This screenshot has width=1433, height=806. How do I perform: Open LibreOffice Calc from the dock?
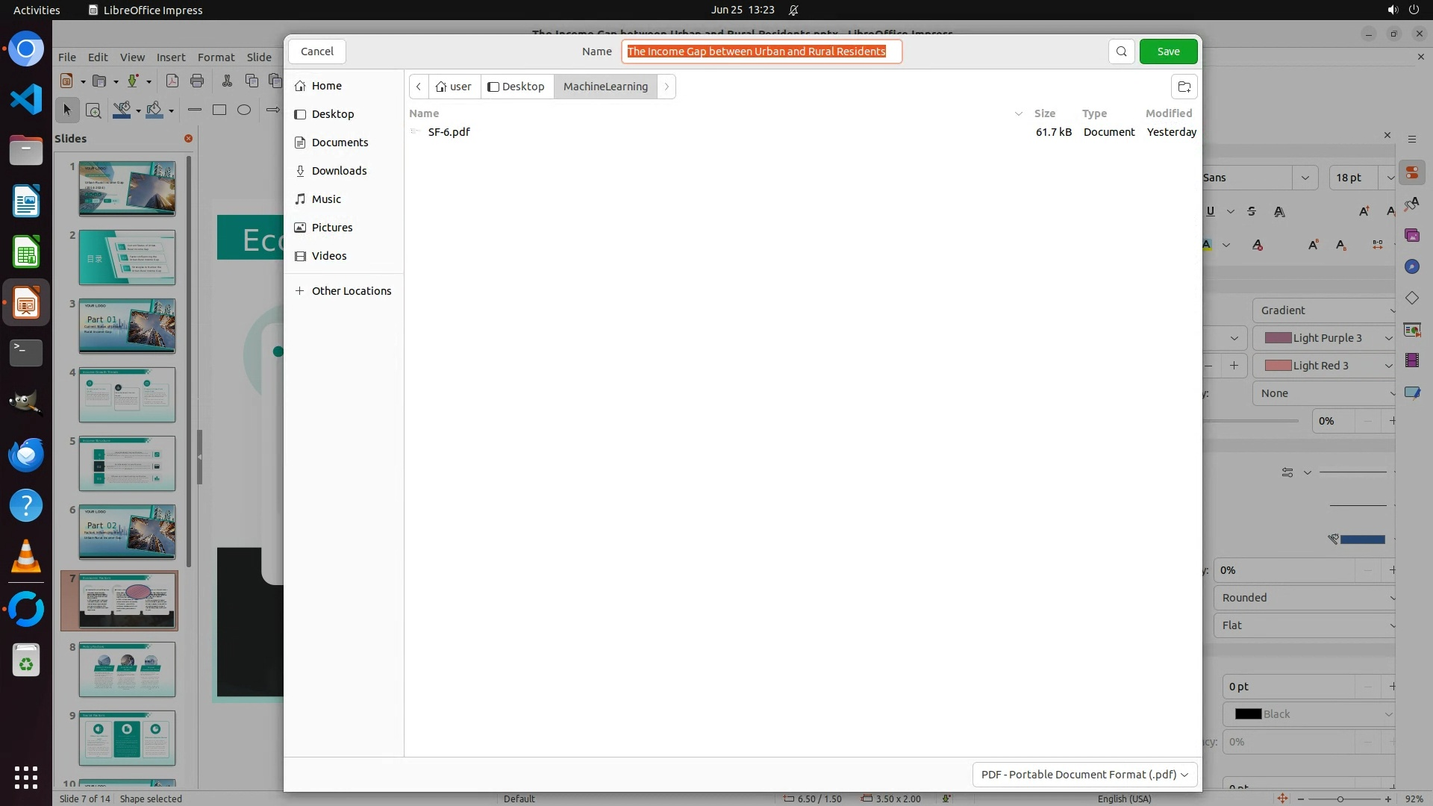(x=26, y=253)
